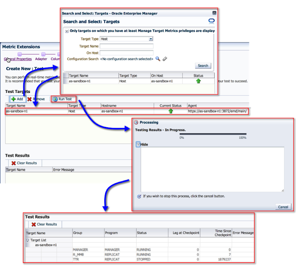Click the Oracle logo icon in dialog
Image resolution: width=296 pixels, height=279 pixels.
point(211,21)
